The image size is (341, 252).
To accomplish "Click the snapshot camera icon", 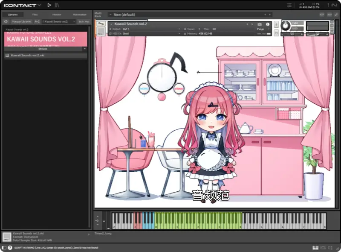I will tap(260, 24).
